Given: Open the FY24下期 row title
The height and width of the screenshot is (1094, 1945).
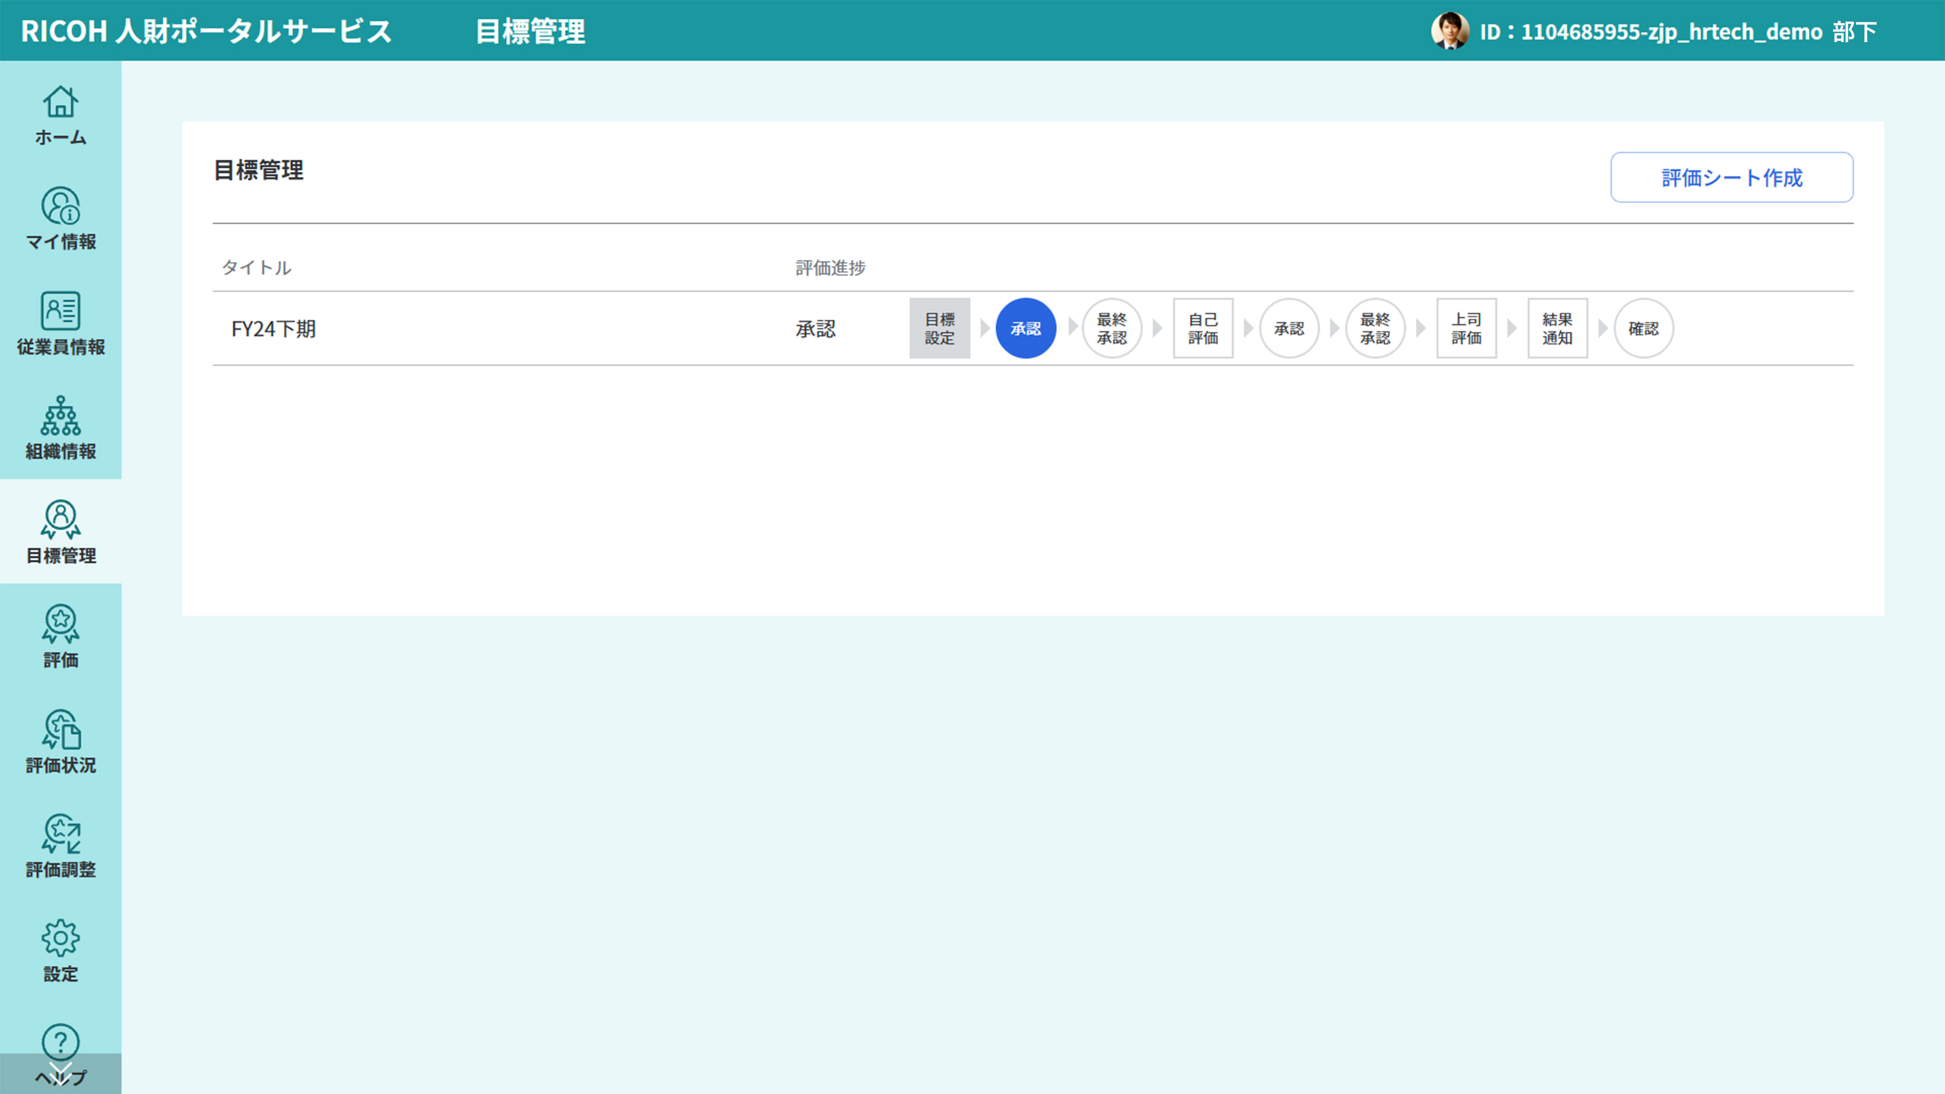Looking at the screenshot, I should point(274,329).
